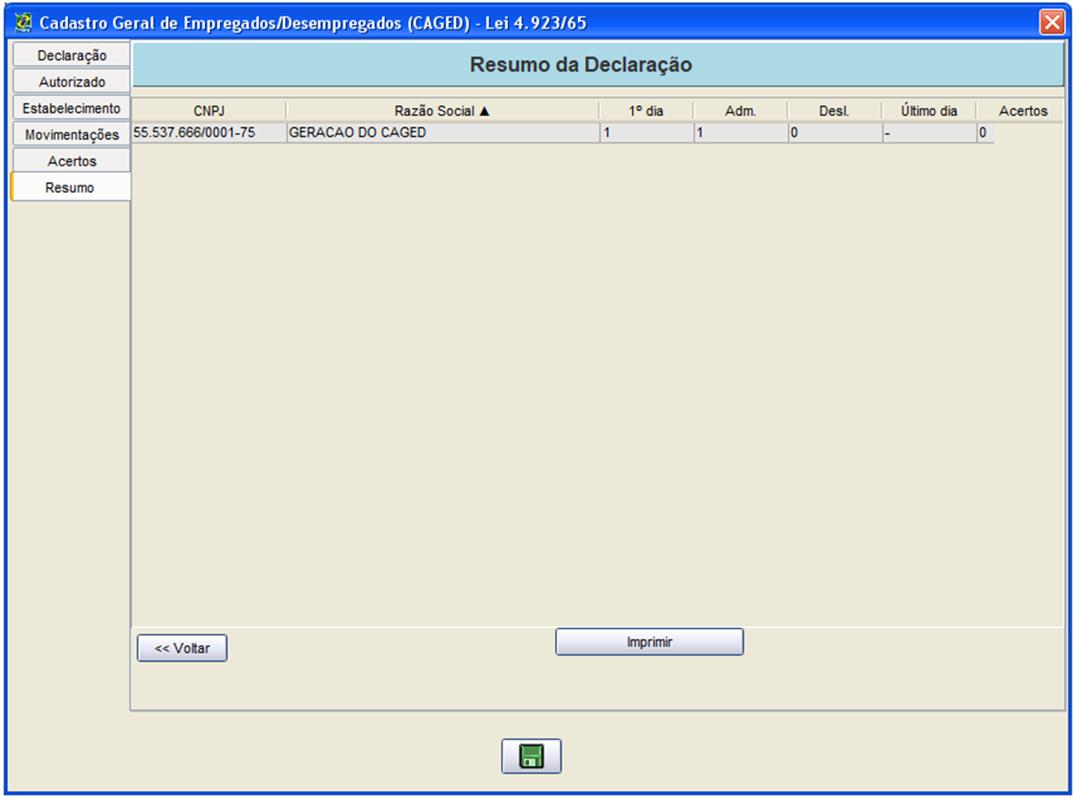Select the 55.537.666/0001-75 CNPJ cell
This screenshot has height=799, width=1077.
pos(209,133)
